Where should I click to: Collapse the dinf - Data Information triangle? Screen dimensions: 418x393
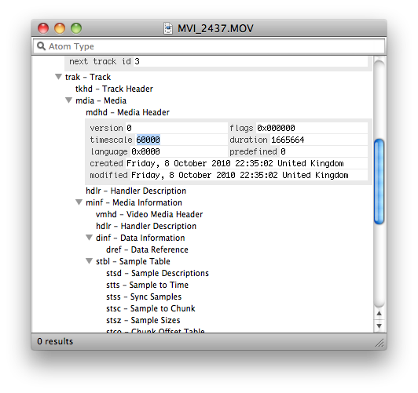pos(89,238)
